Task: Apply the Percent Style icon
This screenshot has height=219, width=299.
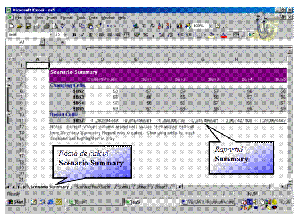Action: point(145,35)
